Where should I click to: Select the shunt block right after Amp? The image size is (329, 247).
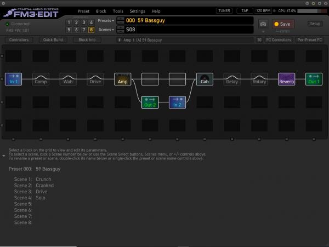[x=150, y=79]
